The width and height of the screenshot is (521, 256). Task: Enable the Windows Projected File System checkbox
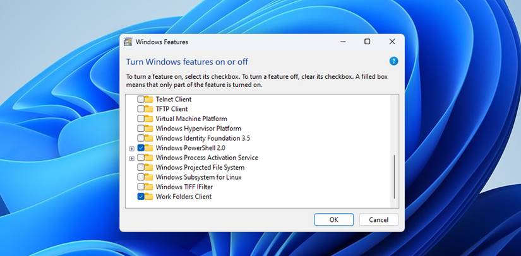pos(141,168)
